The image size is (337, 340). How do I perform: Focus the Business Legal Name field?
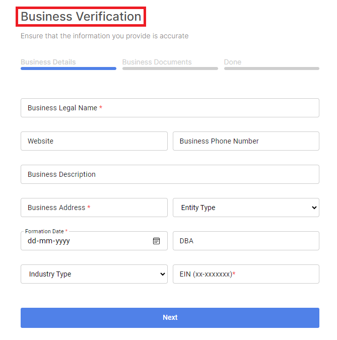point(170,108)
